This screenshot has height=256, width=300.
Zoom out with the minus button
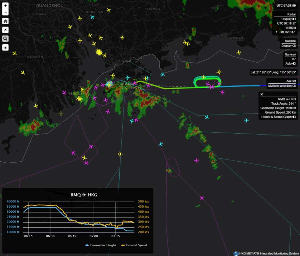coord(5,12)
